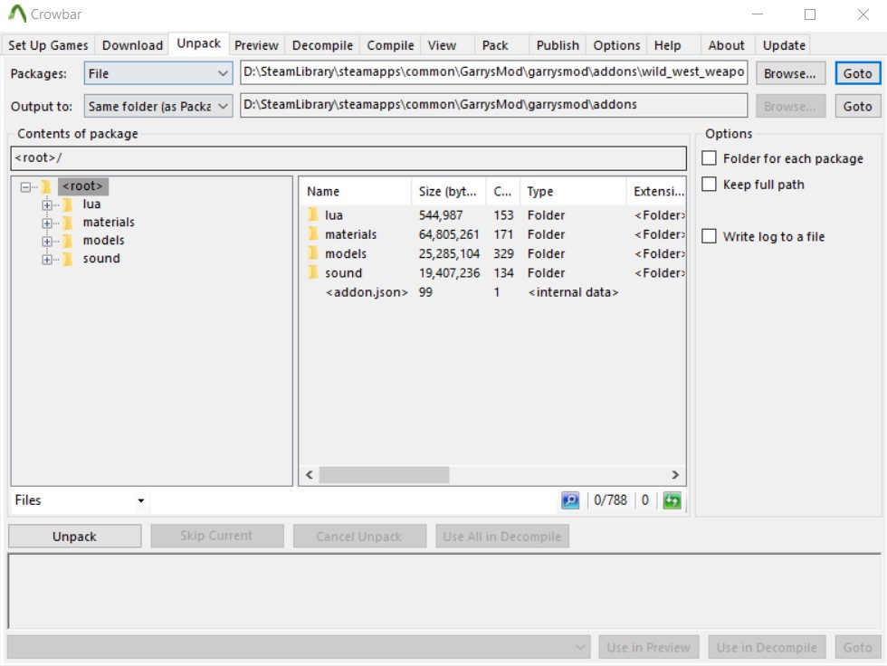Click the horizontal scrollbar thumb in file list
The image size is (887, 666).
384,475
